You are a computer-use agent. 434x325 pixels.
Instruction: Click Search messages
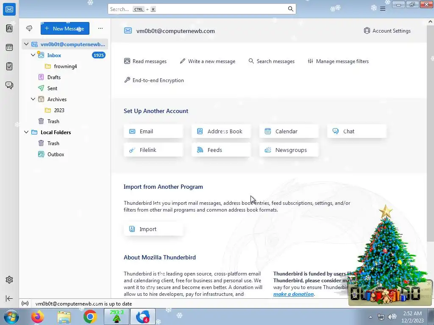(x=272, y=61)
